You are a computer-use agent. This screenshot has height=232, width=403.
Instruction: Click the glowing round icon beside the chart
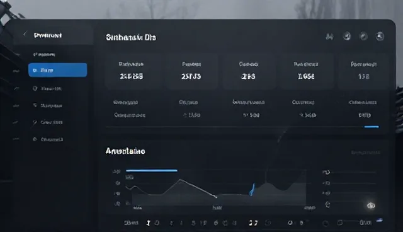(371, 206)
